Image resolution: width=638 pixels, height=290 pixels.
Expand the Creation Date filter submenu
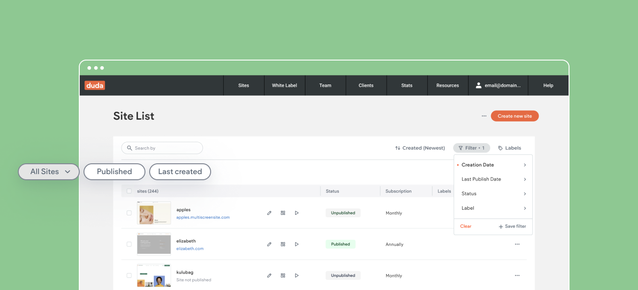coord(493,165)
